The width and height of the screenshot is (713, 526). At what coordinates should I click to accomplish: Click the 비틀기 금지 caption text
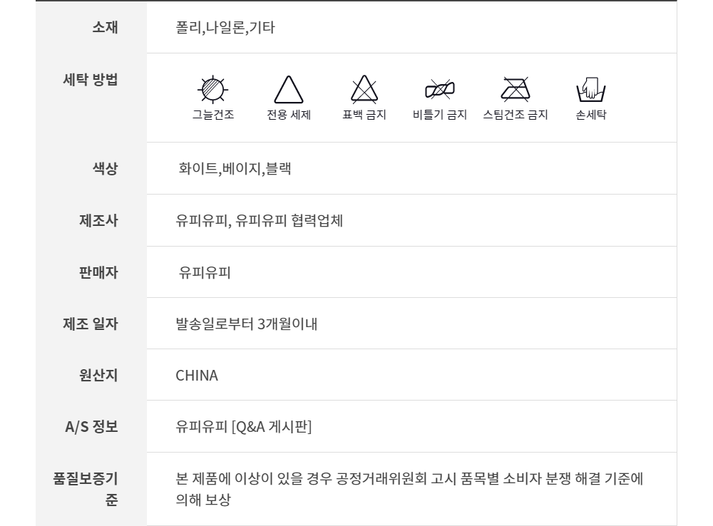pyautogui.click(x=439, y=115)
